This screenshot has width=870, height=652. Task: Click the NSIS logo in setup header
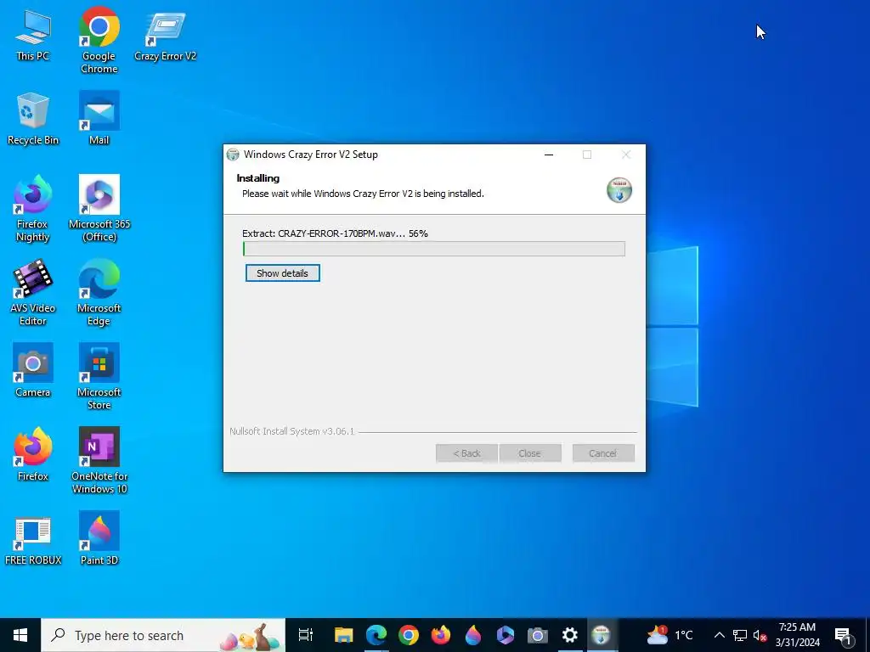click(x=619, y=190)
